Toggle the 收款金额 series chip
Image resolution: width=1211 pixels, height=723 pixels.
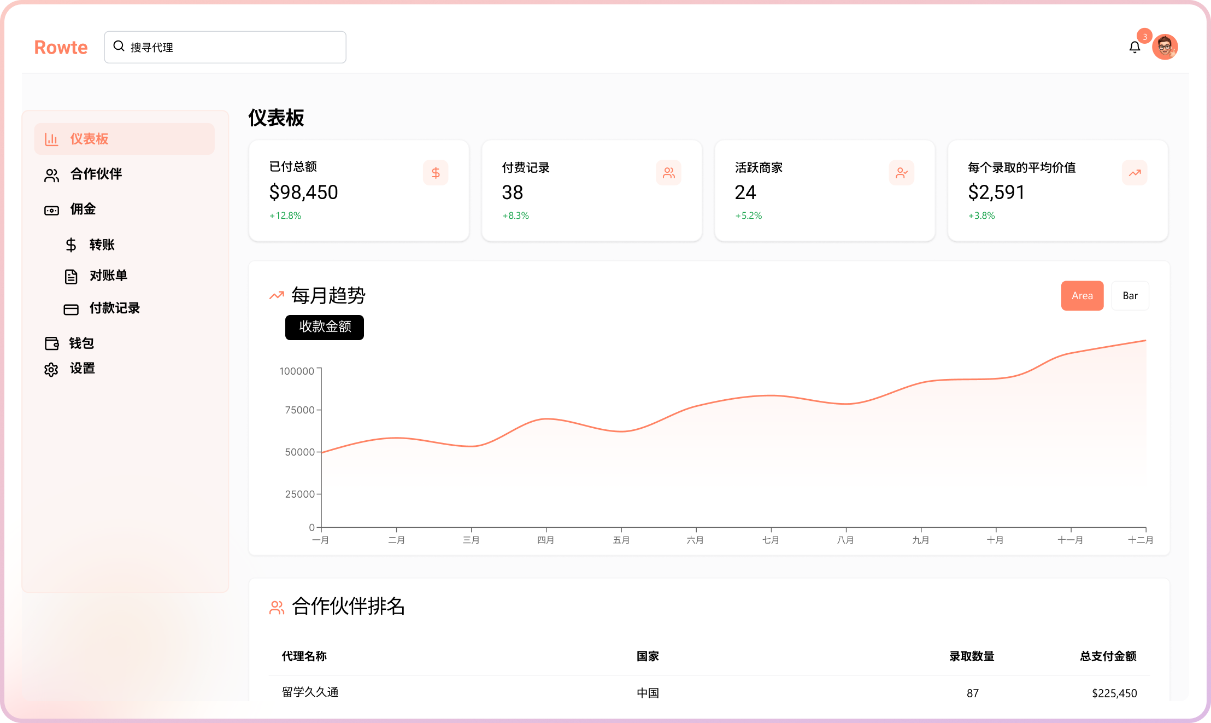click(325, 327)
